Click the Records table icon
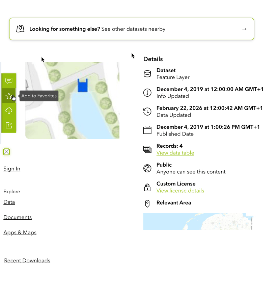277x291 pixels. tap(147, 149)
